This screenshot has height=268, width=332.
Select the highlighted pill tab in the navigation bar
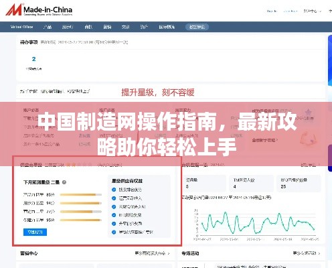click(x=197, y=27)
